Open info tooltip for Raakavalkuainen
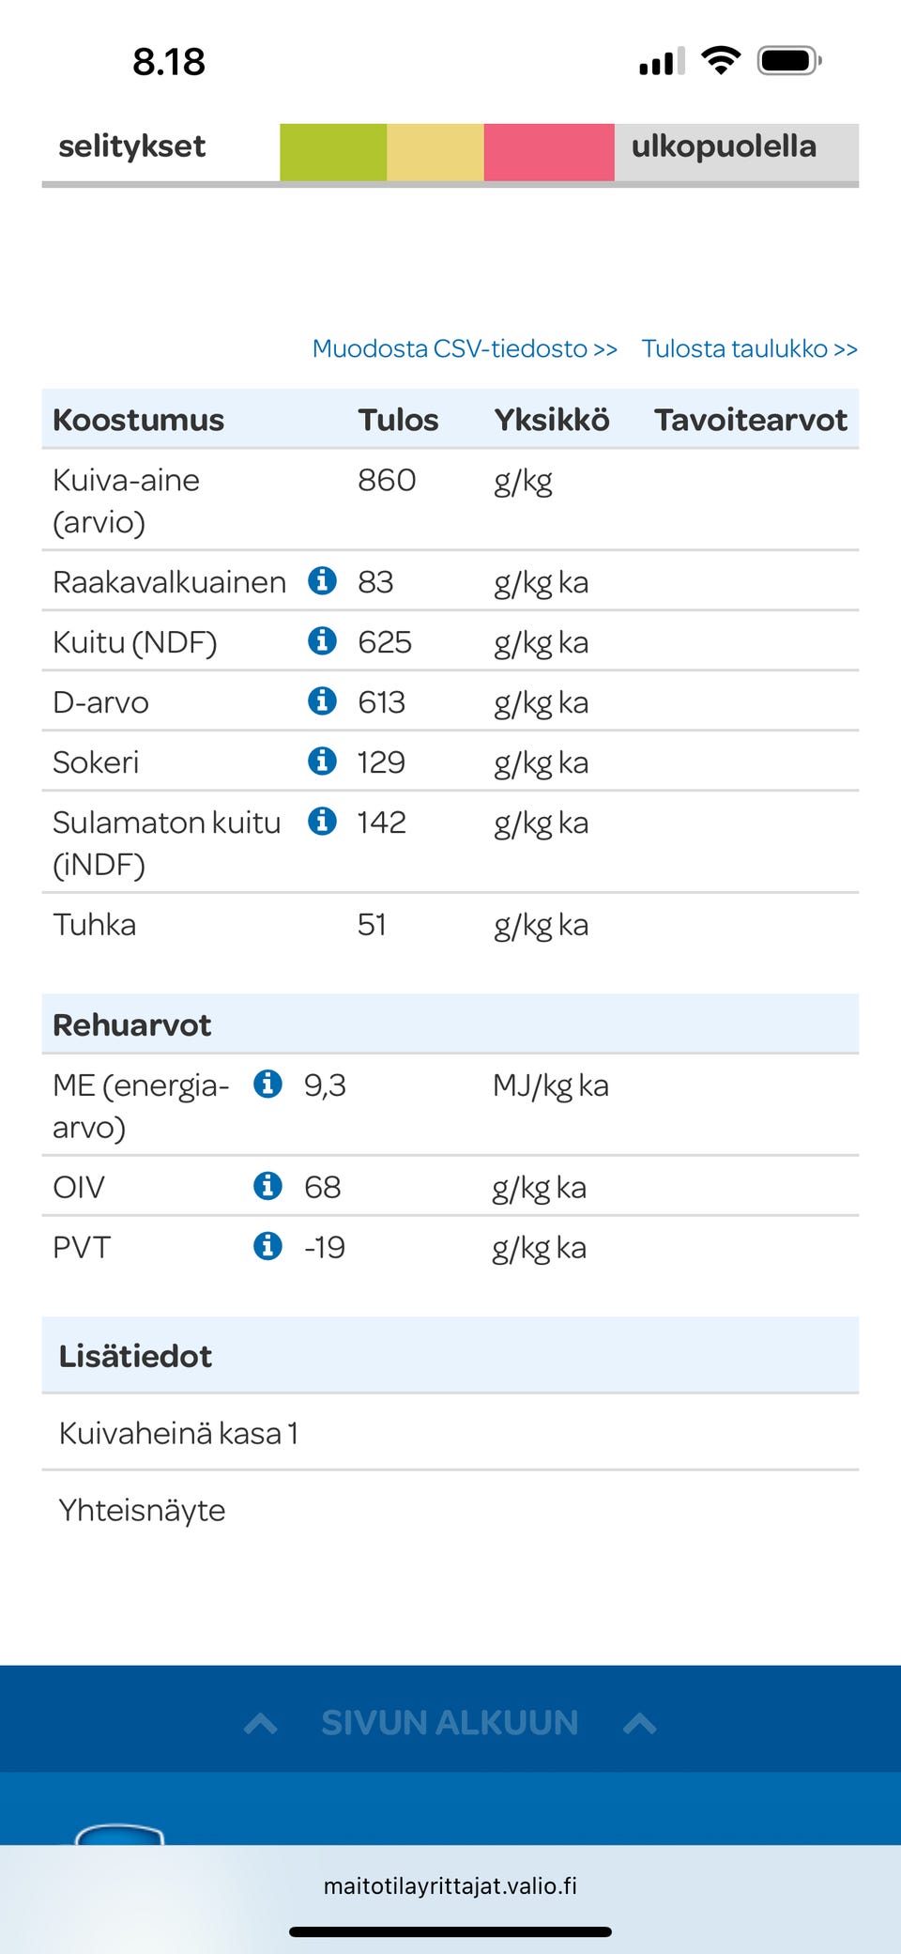 pos(324,581)
